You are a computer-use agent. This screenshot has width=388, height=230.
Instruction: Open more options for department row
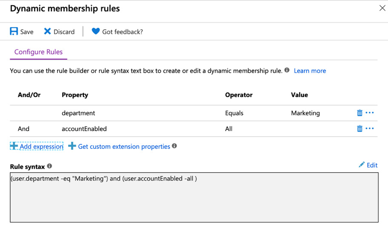tap(370, 113)
